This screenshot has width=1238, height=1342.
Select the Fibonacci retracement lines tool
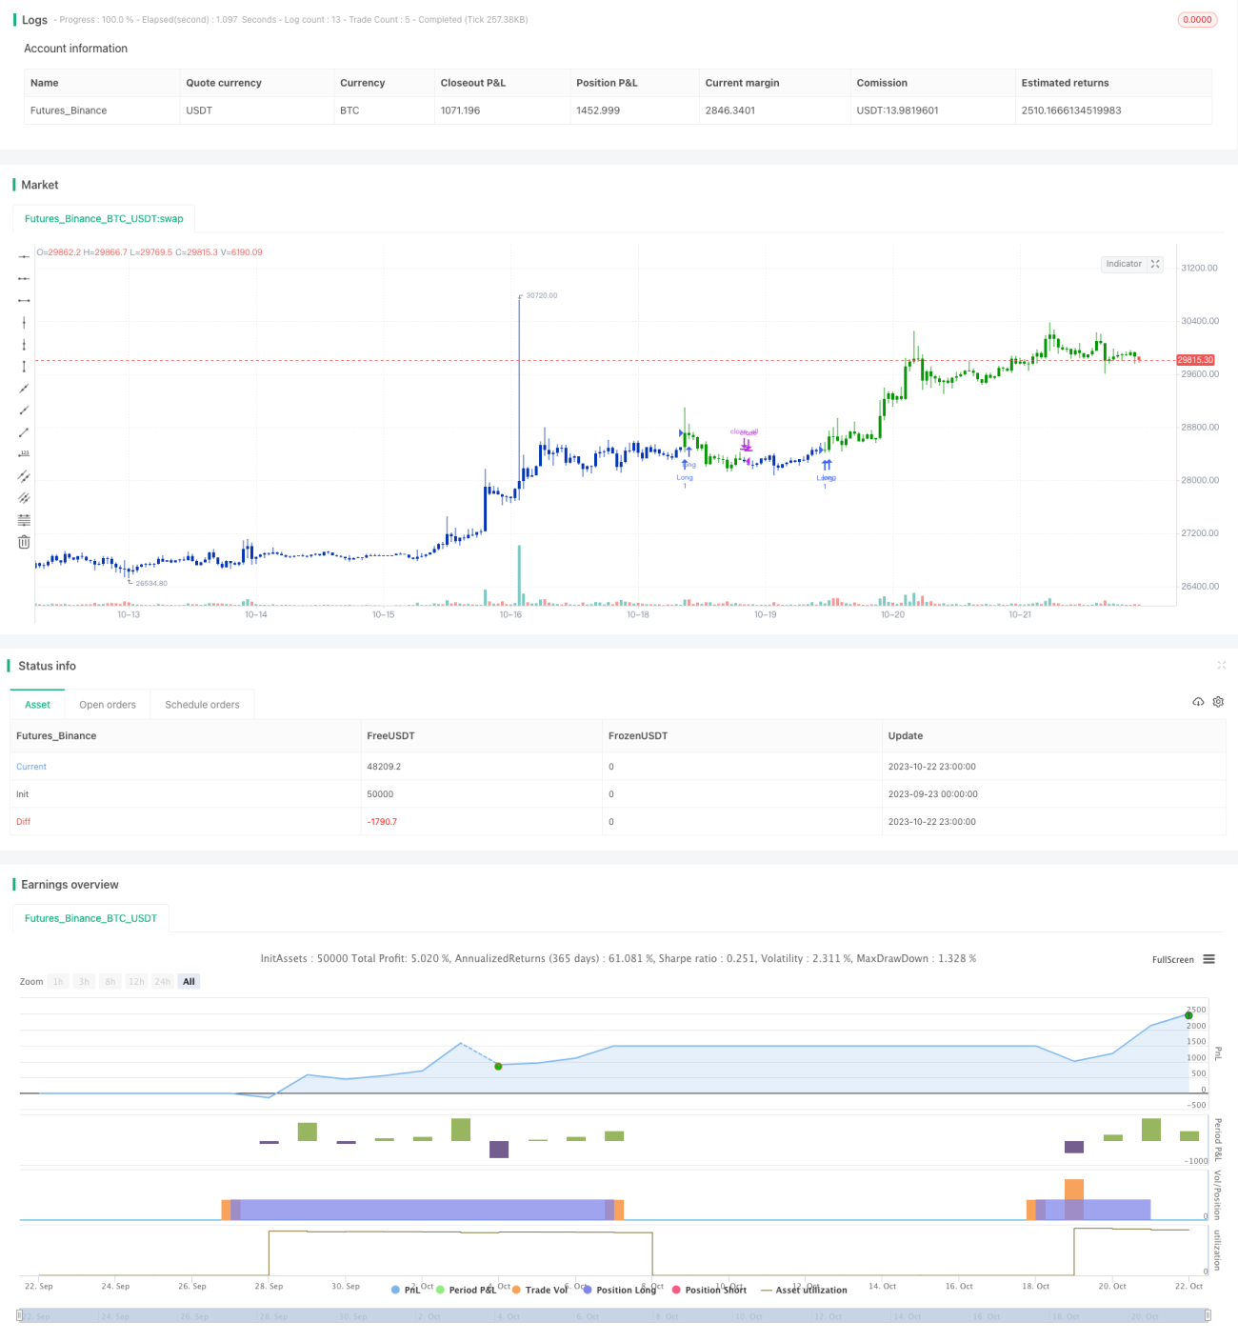[24, 520]
